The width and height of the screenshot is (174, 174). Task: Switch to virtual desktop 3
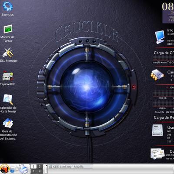click(33, 171)
